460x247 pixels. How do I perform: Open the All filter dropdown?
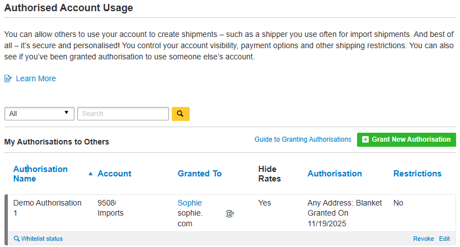39,114
